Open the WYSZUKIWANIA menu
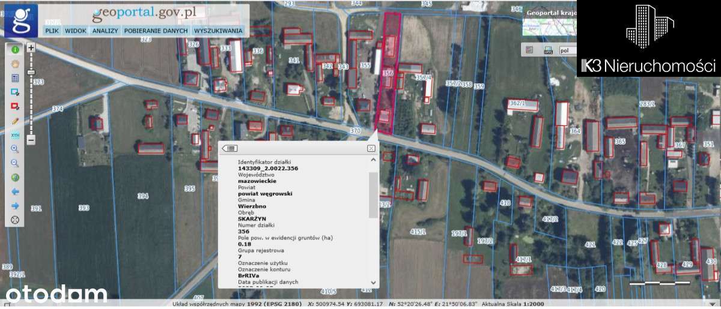The image size is (721, 309). point(218,31)
